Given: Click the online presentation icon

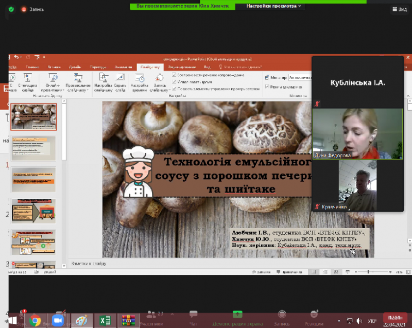Looking at the screenshot, I should point(53,78).
